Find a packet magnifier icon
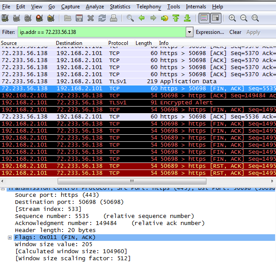Viewport: 276px width, 262px height. (130, 18)
